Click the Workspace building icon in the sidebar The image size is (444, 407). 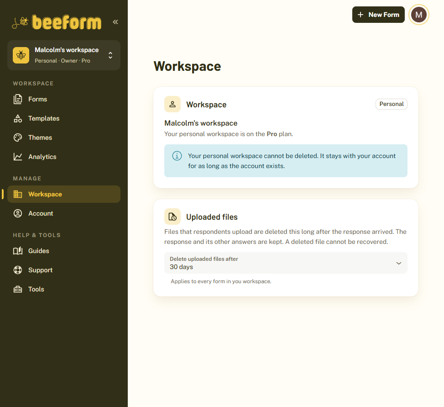pyautogui.click(x=18, y=194)
